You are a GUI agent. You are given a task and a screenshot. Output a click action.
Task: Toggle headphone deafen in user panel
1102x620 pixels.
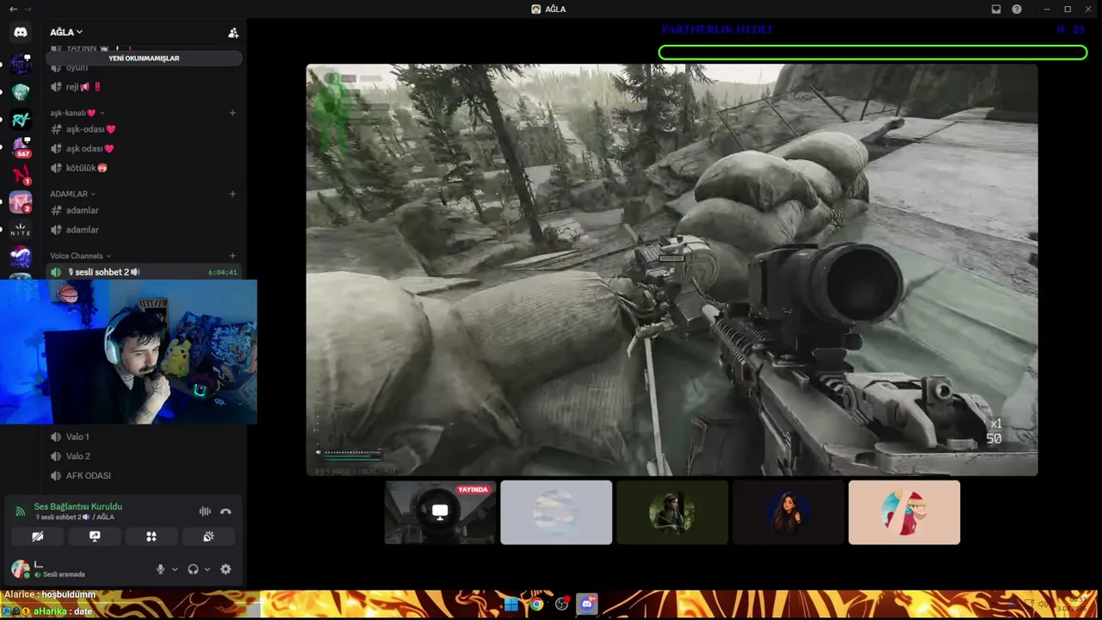(193, 569)
